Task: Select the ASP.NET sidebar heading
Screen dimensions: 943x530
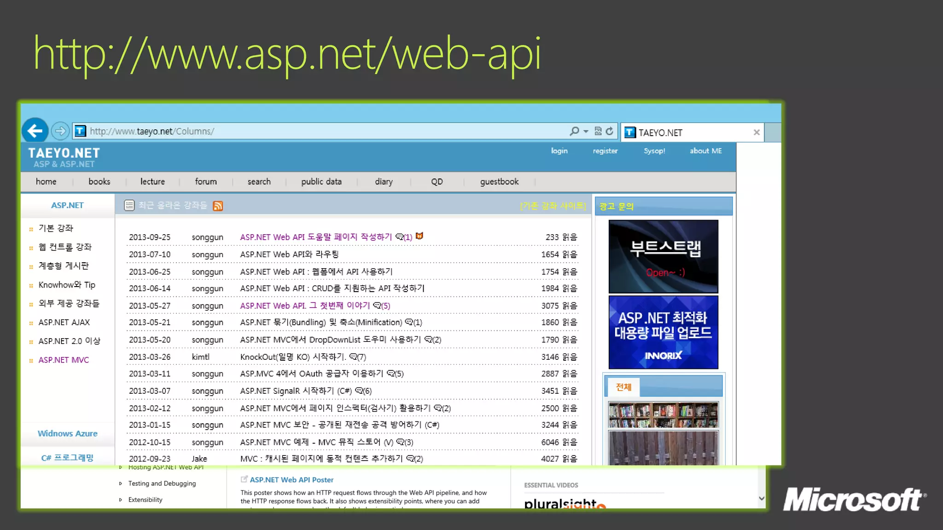Action: (x=67, y=205)
